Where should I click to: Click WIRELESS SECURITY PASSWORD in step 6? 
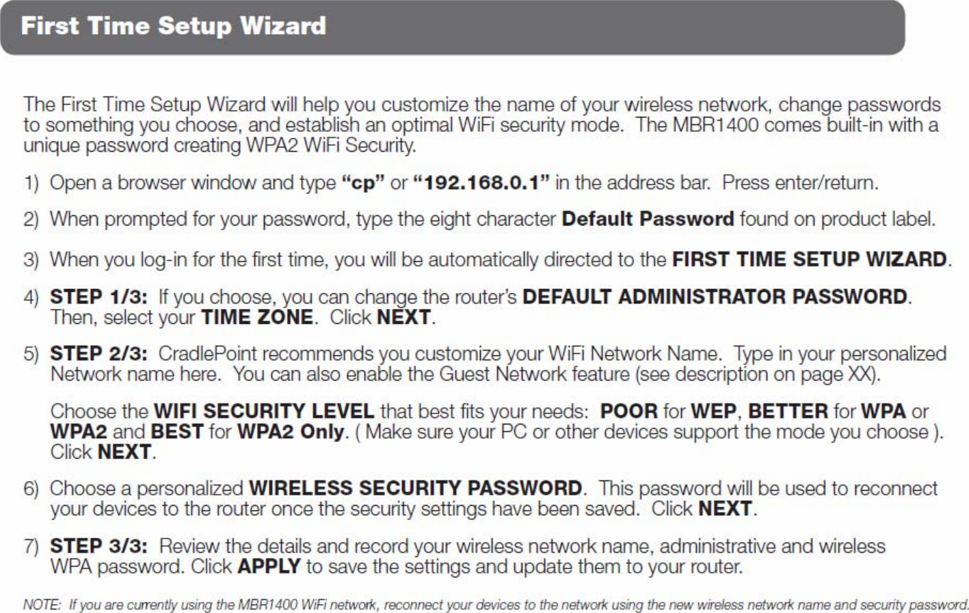pos(416,489)
